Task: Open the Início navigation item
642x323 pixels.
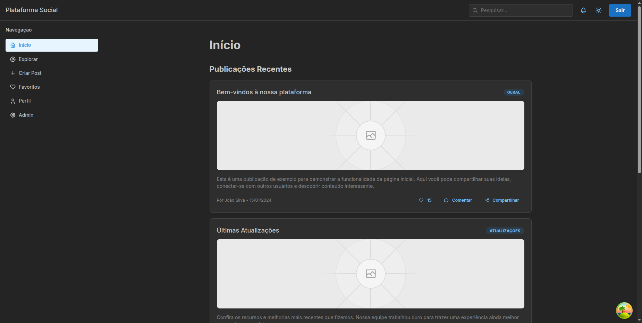Action: pyautogui.click(x=52, y=45)
